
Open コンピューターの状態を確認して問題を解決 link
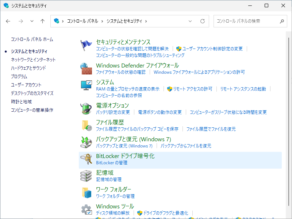(132, 49)
